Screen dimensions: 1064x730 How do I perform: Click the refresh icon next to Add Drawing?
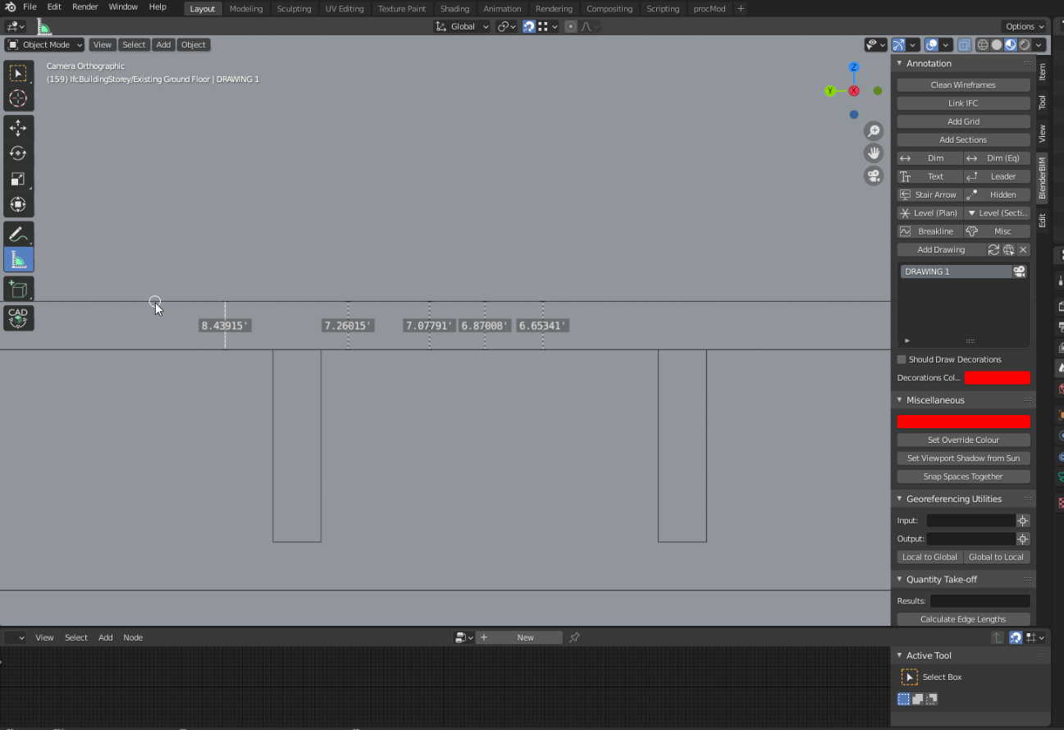(993, 249)
